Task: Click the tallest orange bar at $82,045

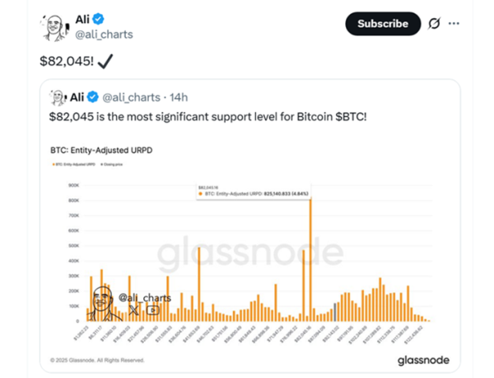Action: (x=310, y=264)
